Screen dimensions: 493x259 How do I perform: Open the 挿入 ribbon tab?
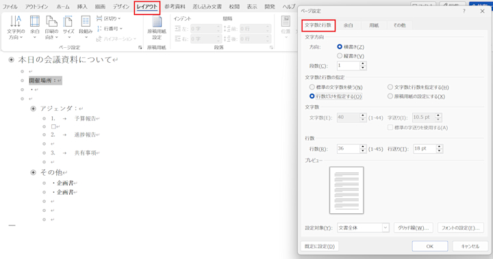[82, 7]
